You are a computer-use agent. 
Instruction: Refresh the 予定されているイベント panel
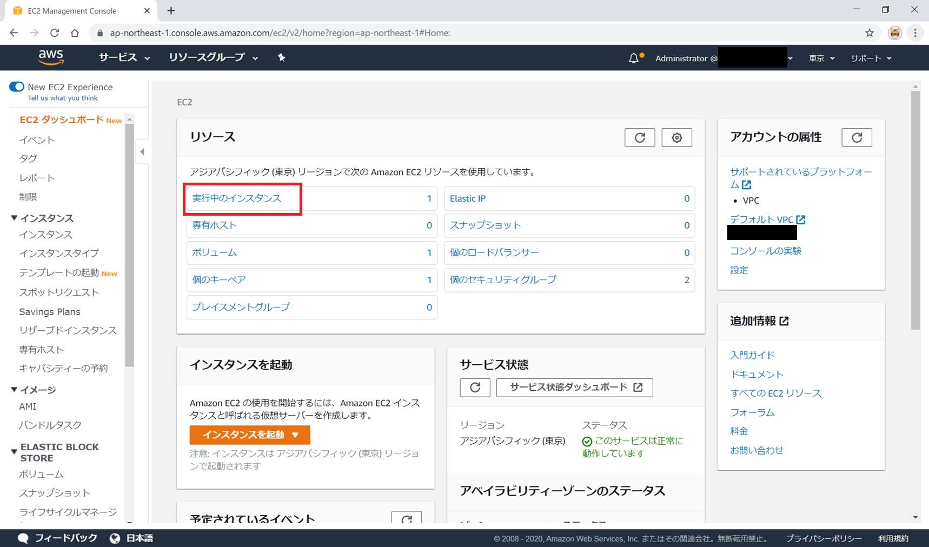coord(407,517)
